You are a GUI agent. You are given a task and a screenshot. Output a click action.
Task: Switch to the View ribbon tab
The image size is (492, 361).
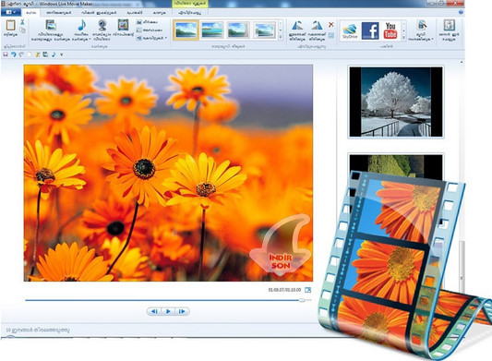point(159,13)
